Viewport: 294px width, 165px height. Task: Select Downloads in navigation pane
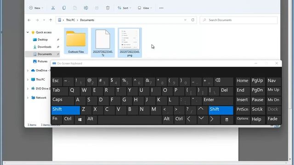tap(45, 47)
